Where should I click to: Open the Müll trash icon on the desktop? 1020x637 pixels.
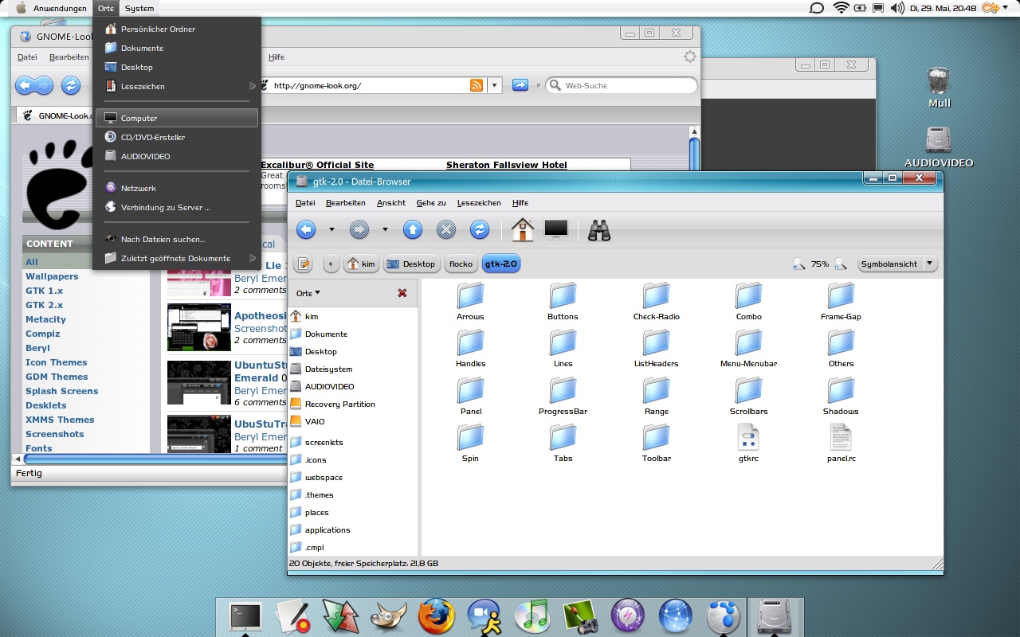pos(940,88)
